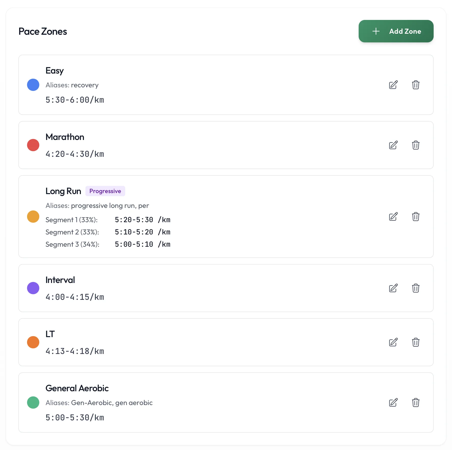Delete the LT zone
Image resolution: width=452 pixels, height=450 pixels.
416,342
